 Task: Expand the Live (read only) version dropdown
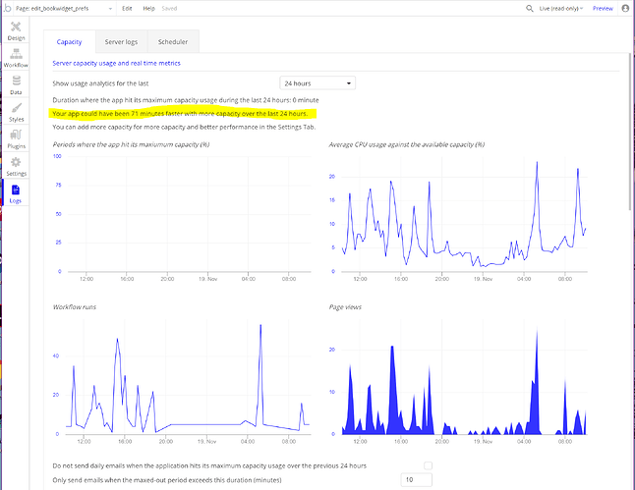point(561,8)
